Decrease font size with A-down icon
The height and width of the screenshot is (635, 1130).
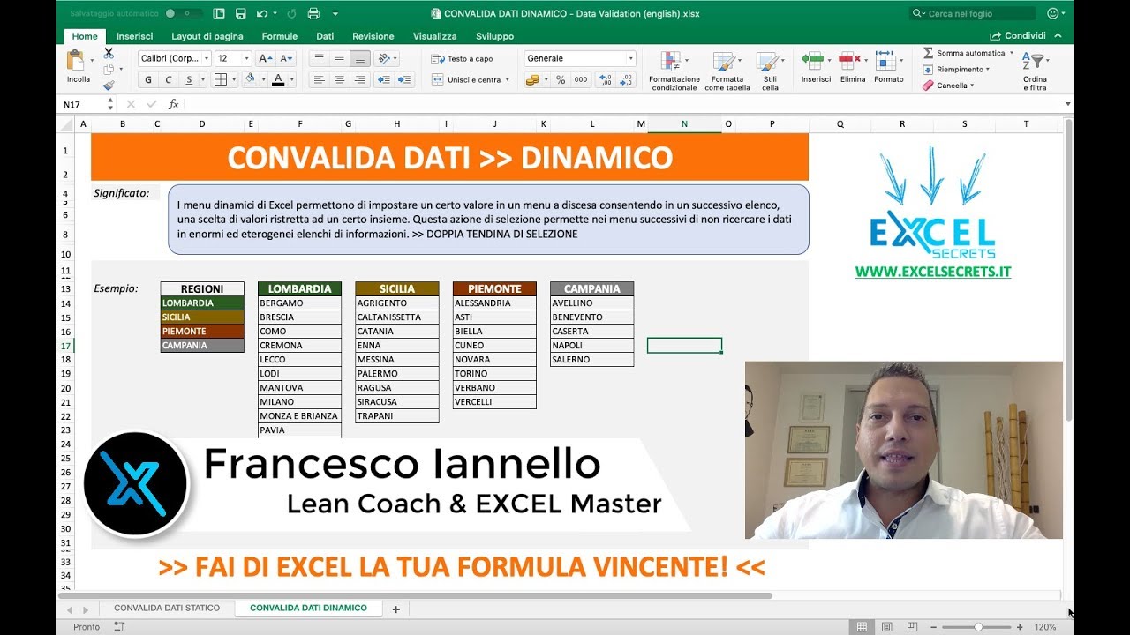pyautogui.click(x=286, y=58)
